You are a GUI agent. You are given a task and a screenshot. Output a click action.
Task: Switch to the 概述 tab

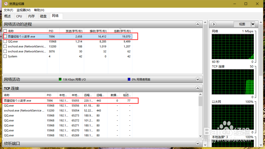(x=7, y=16)
